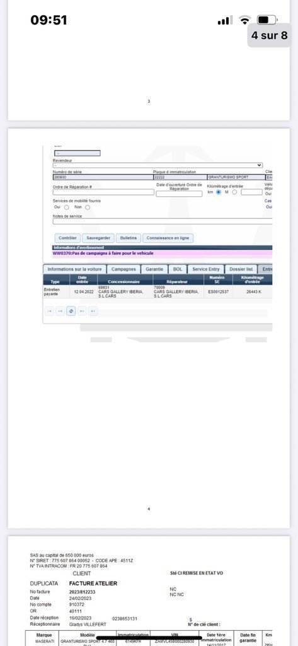Open the Dossier list tab
The image size is (298, 646).
click(x=241, y=269)
